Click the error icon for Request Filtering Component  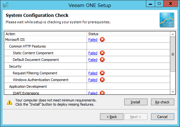pos(102,73)
